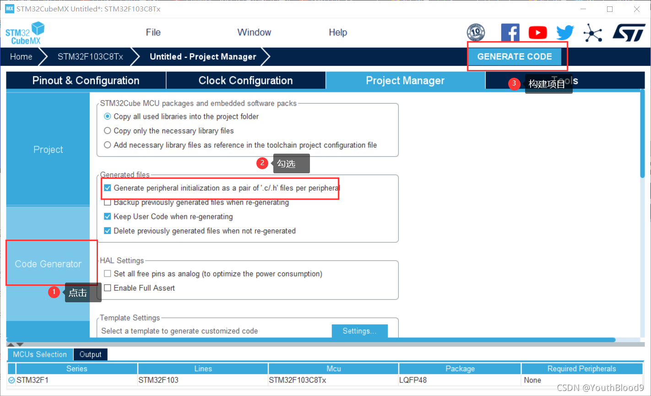
Task: Click the horizontal scrollbar under settings panel
Action: [x=311, y=340]
